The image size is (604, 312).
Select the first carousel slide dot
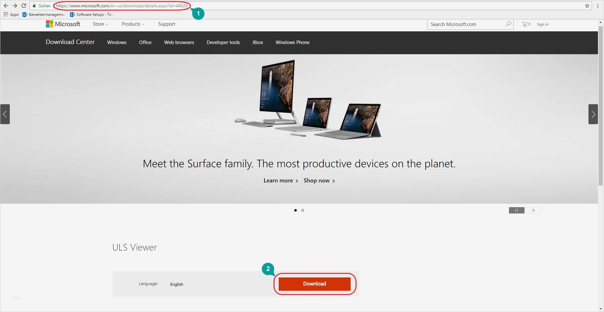[296, 210]
